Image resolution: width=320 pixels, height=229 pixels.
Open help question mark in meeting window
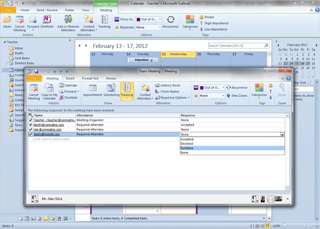289,78
